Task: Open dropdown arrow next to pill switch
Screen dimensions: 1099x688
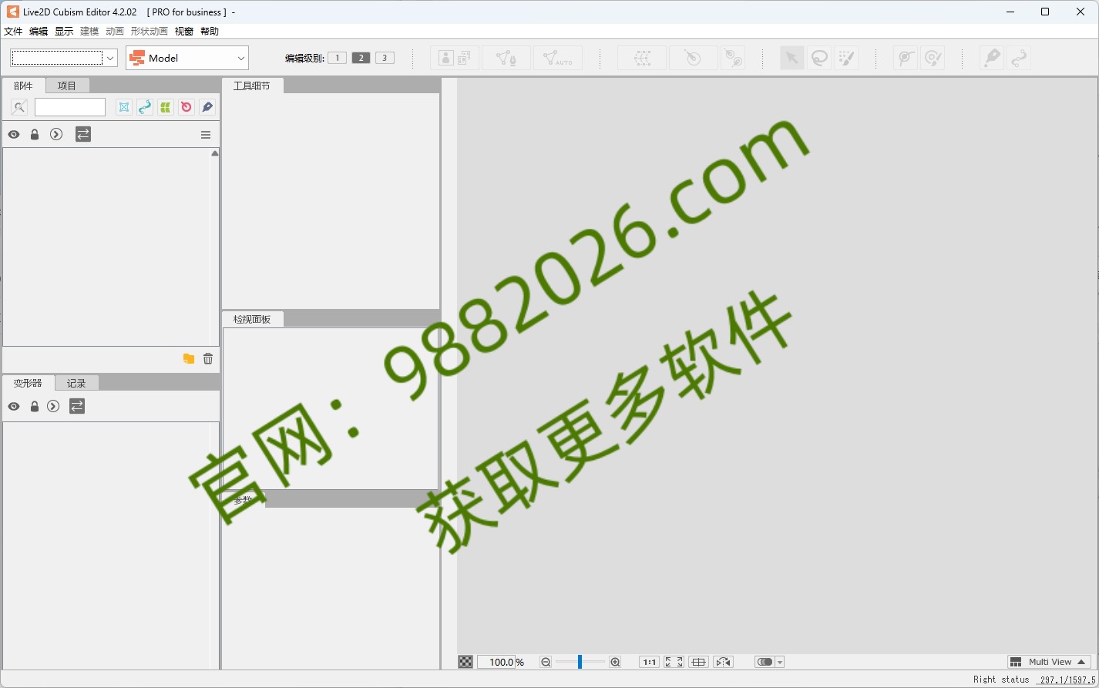Action: point(780,663)
